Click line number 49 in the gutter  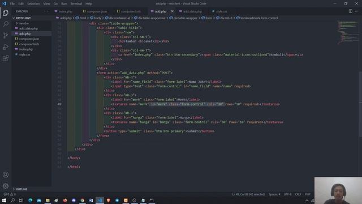pyautogui.click(x=59, y=104)
